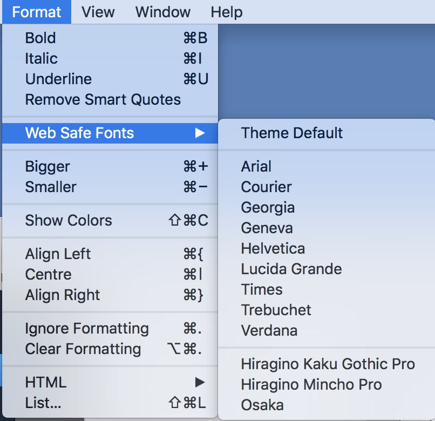Choose Bold from the Format menu
The height and width of the screenshot is (421, 435).
[x=110, y=38]
